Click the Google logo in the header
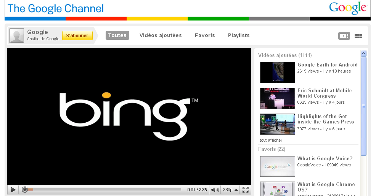 pos(347,8)
